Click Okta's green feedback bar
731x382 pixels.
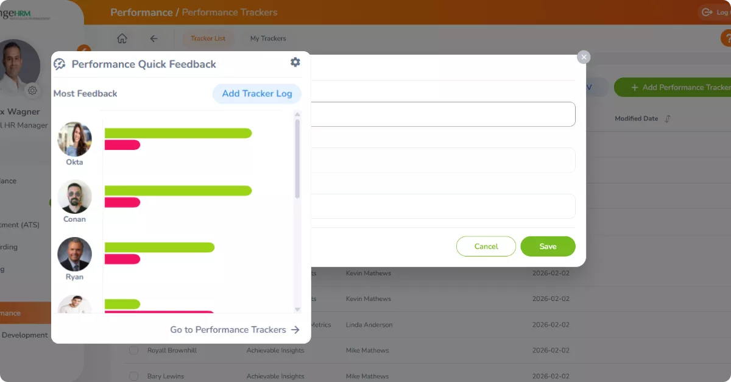click(x=178, y=133)
